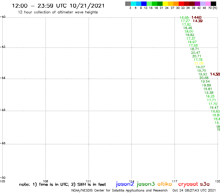Click the 17.78 wave height reading
This screenshot has width=220, height=193.
click(x=198, y=60)
